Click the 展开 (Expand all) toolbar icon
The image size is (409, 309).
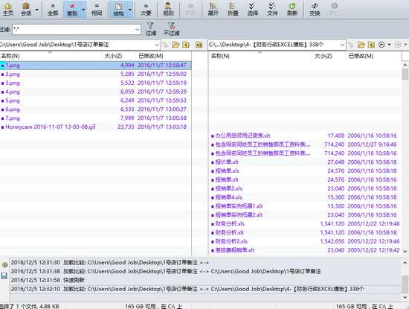(x=213, y=9)
